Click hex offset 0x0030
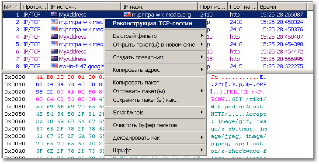Screen dimensions: 319x164 [x=15, y=99]
